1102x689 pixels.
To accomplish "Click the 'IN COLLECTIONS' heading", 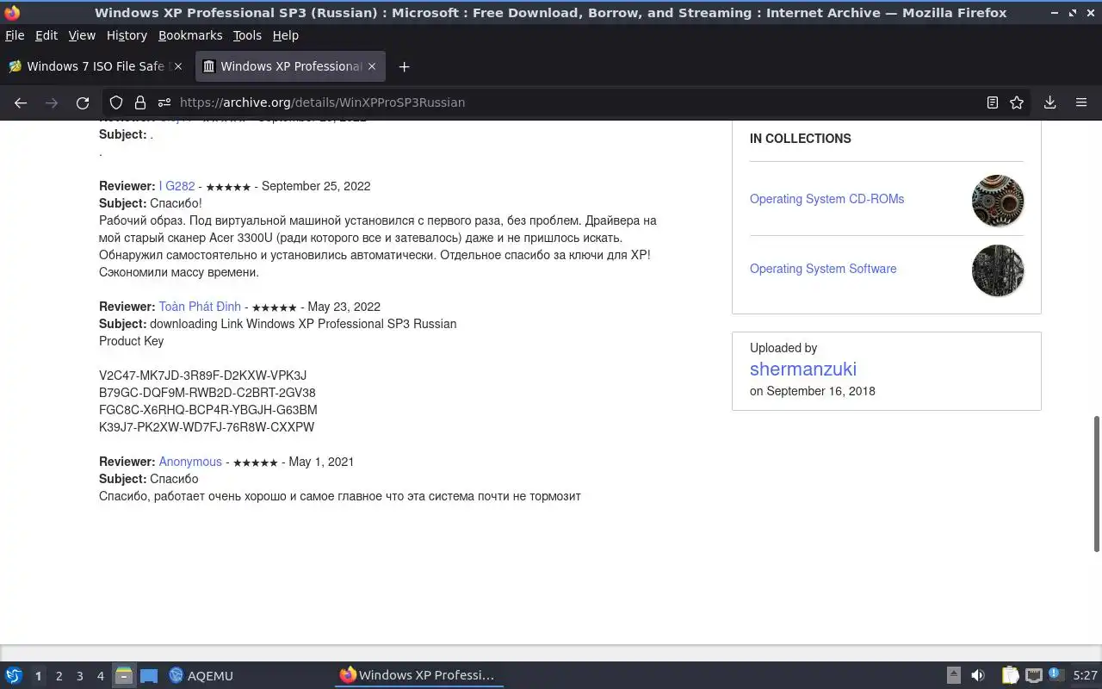I will tap(800, 139).
